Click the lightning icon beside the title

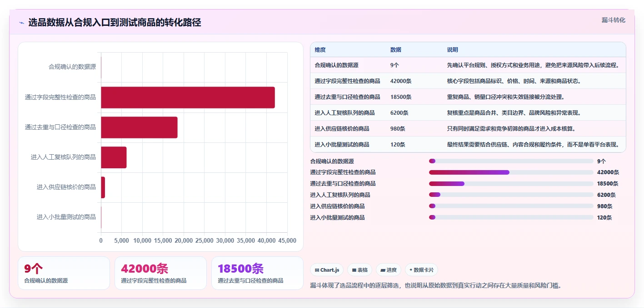pyautogui.click(x=21, y=23)
